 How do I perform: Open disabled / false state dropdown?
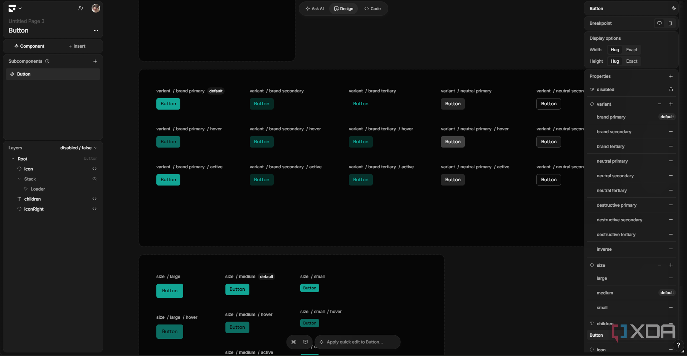coord(78,148)
